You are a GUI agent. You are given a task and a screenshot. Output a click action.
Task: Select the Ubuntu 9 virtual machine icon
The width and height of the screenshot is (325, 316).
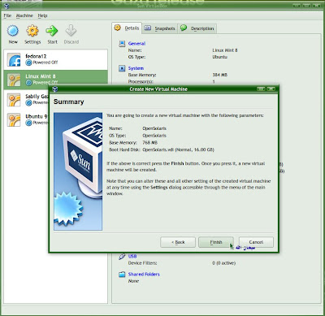[14, 120]
